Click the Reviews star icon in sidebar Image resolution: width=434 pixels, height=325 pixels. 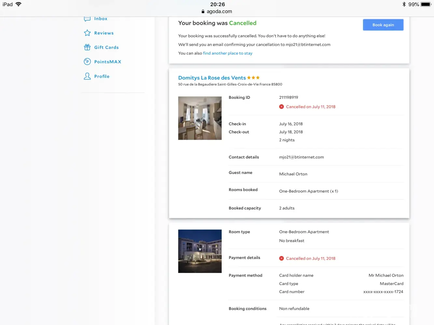pos(87,33)
